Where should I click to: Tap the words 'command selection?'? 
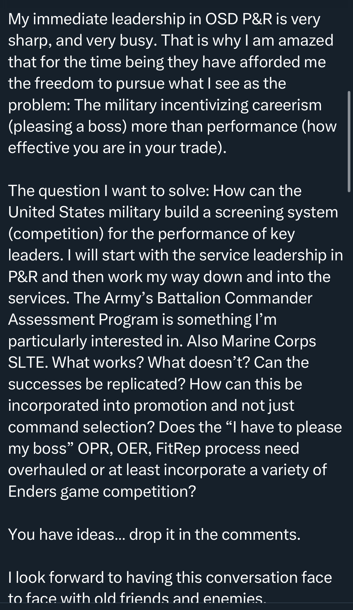pos(82,427)
